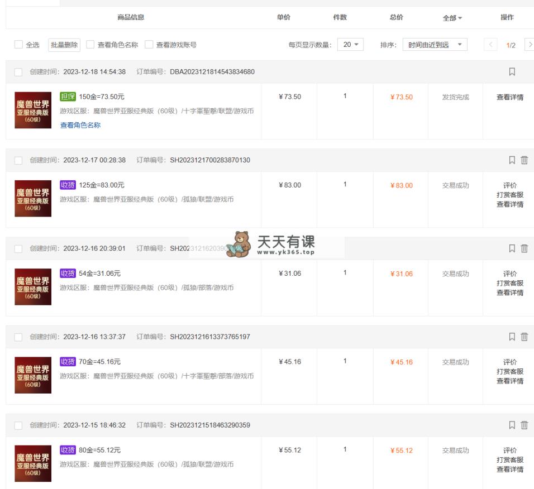Click product title 70金=45.16元
Screen dimensions: 534x489
tap(99, 362)
